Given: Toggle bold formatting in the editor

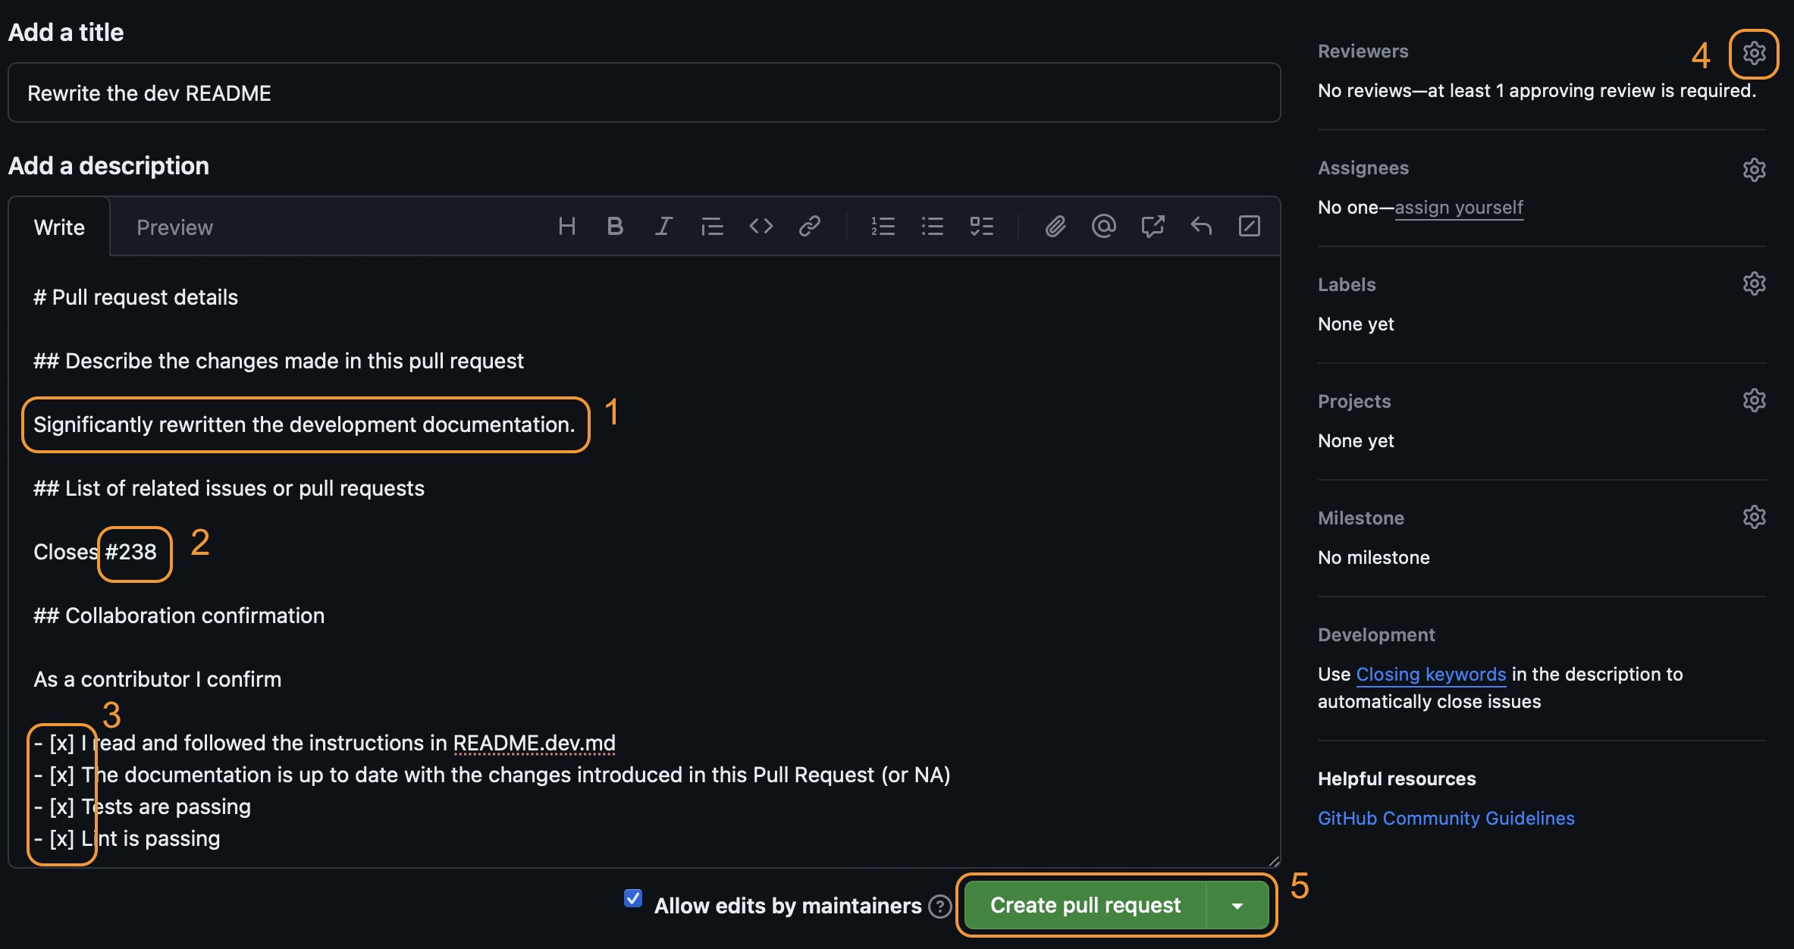Looking at the screenshot, I should click(x=615, y=226).
